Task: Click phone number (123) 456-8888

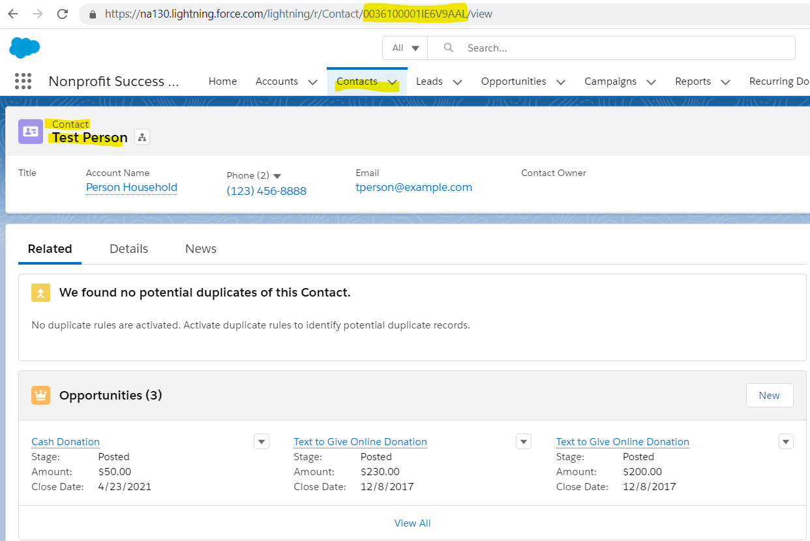Action: pos(267,191)
